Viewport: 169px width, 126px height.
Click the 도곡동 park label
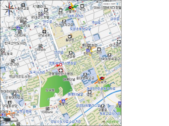pos(50,90)
